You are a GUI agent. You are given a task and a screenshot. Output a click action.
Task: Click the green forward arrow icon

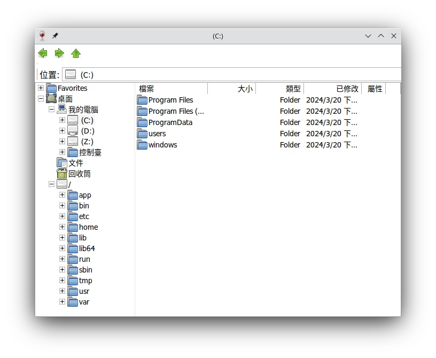coord(59,53)
